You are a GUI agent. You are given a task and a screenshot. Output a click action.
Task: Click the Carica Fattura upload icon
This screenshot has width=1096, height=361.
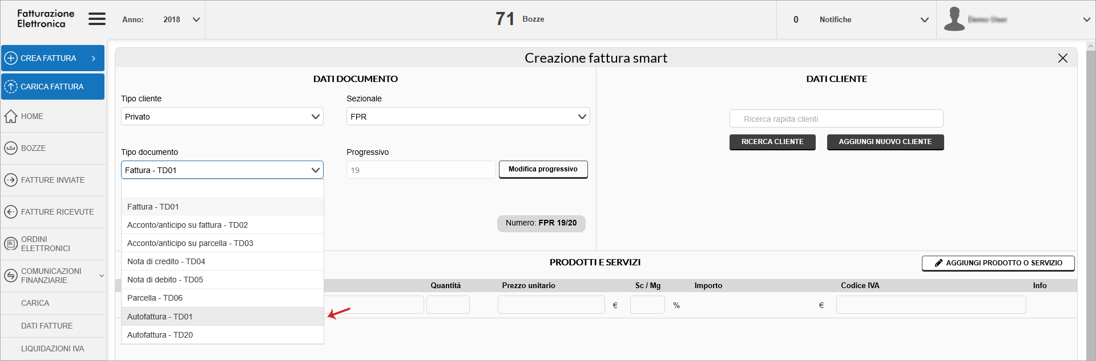tap(11, 87)
